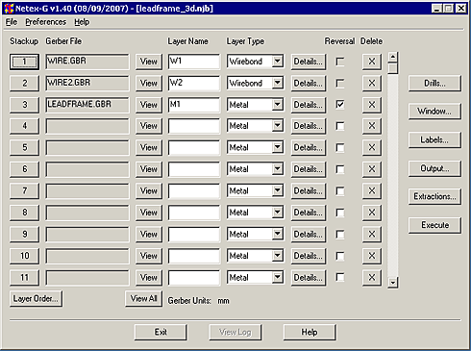Open Layer Type dropdown in row 6
The width and height of the screenshot is (471, 351).
pos(278,169)
